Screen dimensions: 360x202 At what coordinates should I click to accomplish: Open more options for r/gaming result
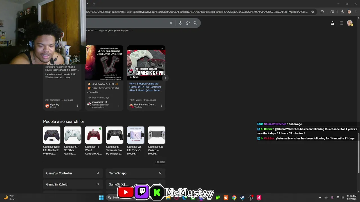click(77, 106)
